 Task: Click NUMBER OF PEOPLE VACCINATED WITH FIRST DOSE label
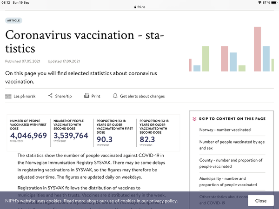click(x=28, y=124)
